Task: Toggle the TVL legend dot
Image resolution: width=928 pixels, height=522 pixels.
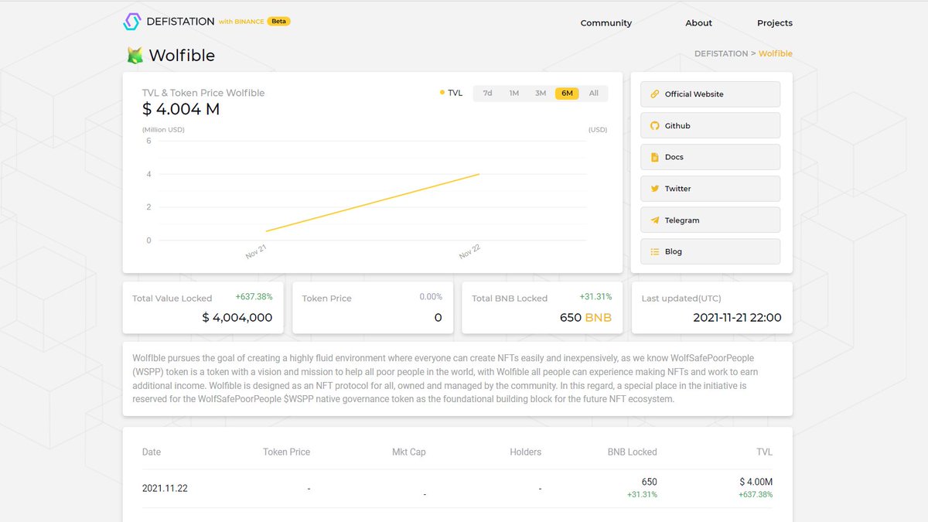Action: click(442, 93)
